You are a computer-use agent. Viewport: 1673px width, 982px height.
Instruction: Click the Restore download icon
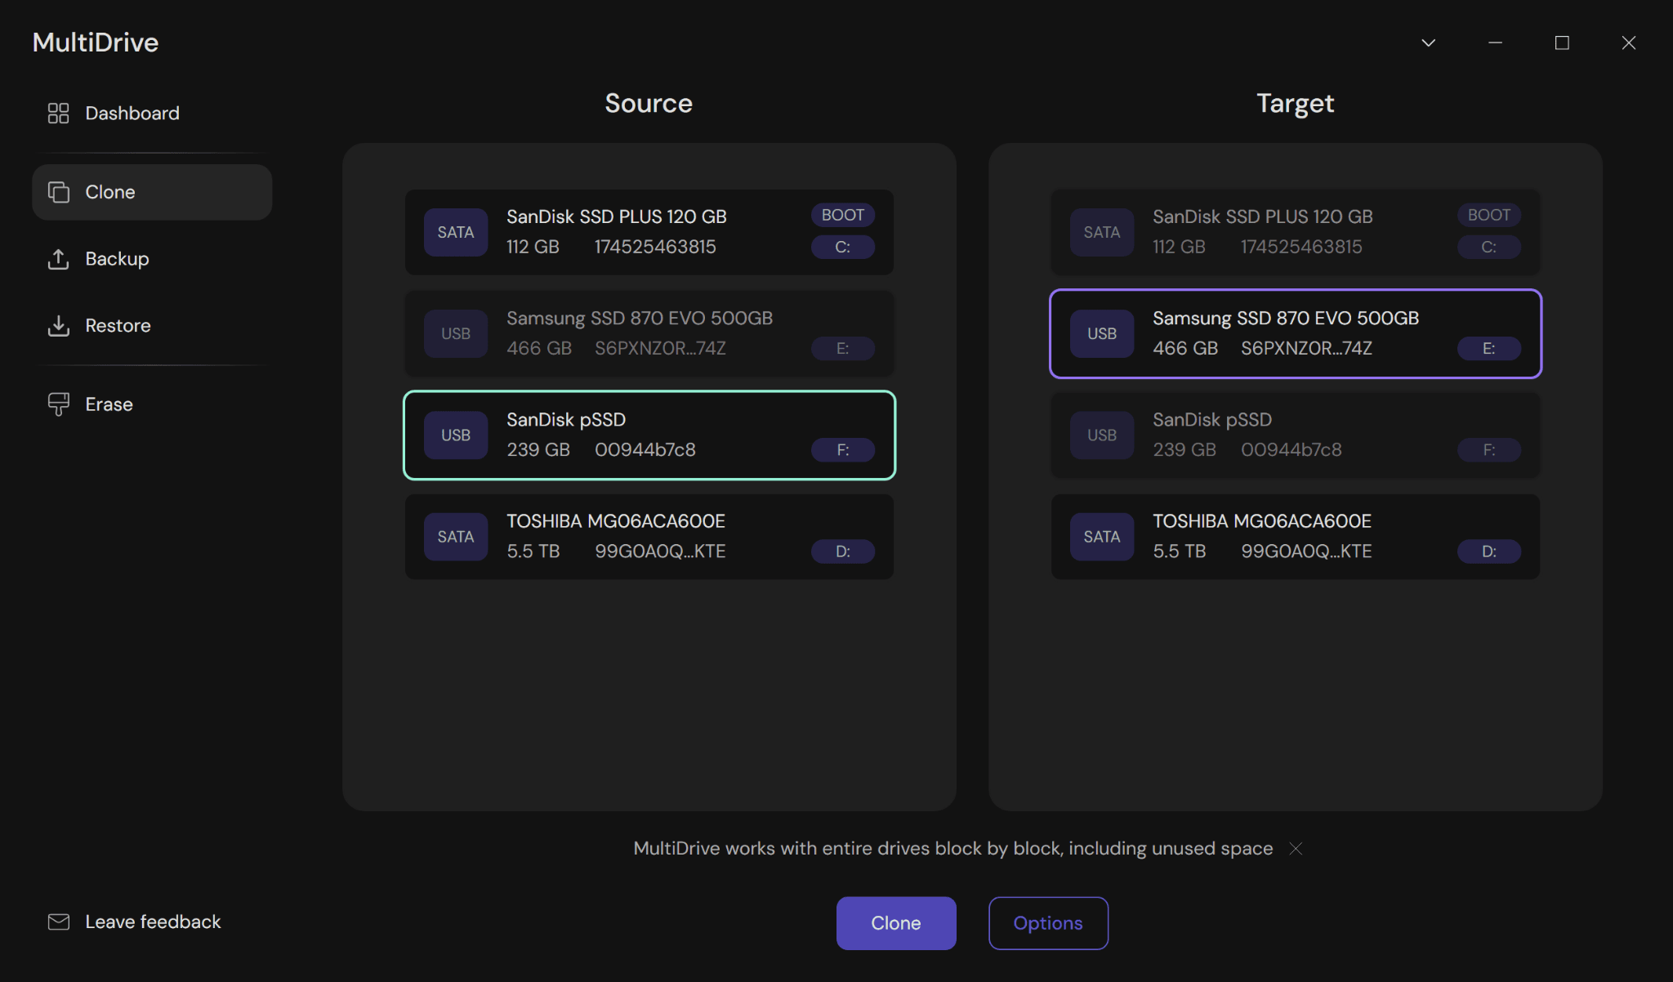pyautogui.click(x=58, y=326)
